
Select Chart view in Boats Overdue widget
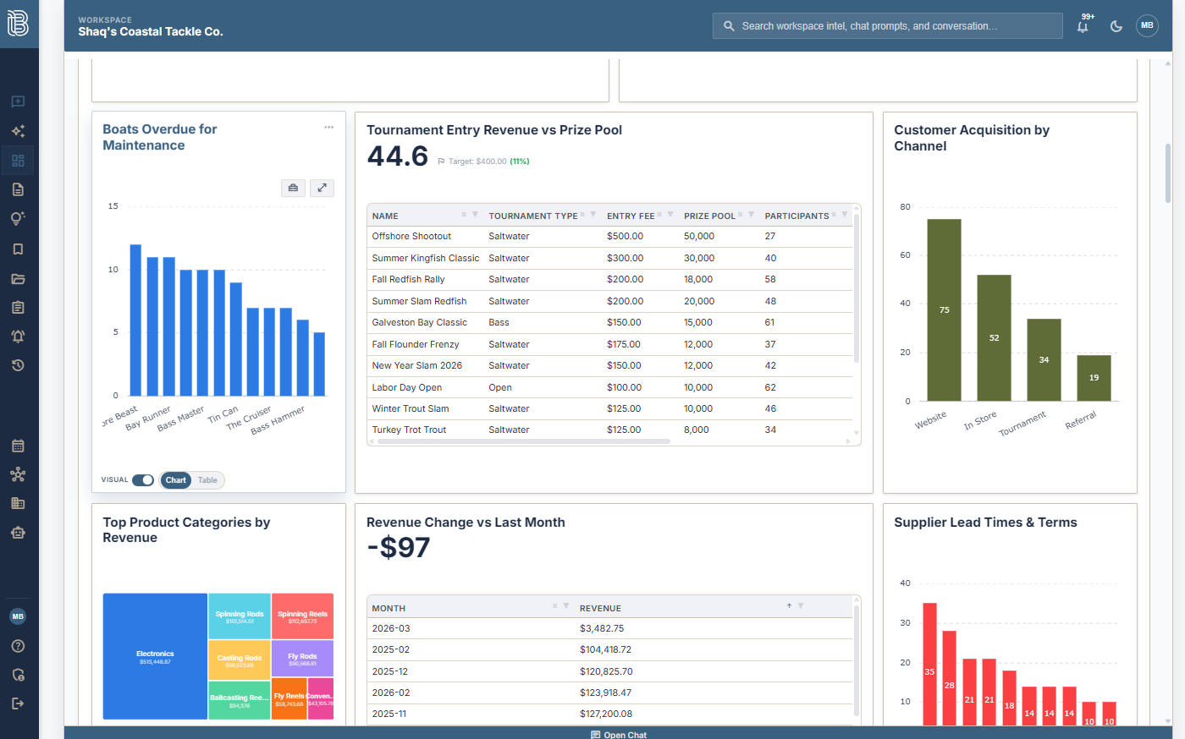click(176, 480)
